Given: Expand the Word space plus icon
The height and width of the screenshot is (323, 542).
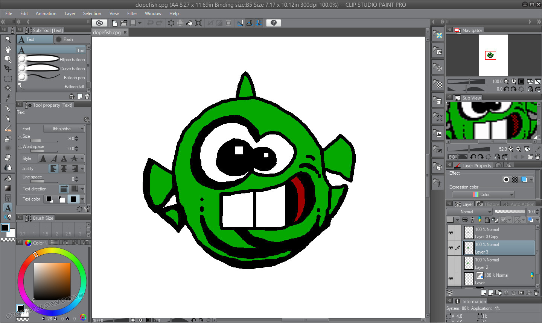Looking at the screenshot, I should pyautogui.click(x=20, y=148).
